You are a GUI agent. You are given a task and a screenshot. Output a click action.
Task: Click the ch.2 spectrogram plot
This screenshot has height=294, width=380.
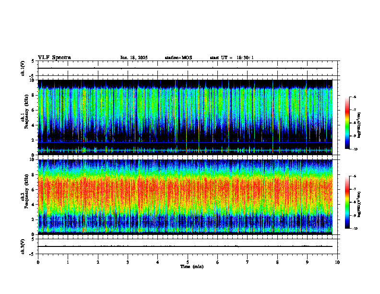[x=185, y=197]
